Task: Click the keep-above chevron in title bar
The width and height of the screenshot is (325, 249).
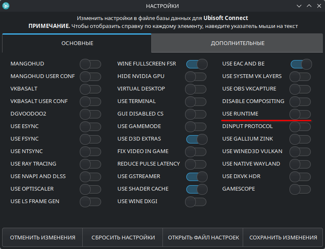Action: [x=309, y=6]
